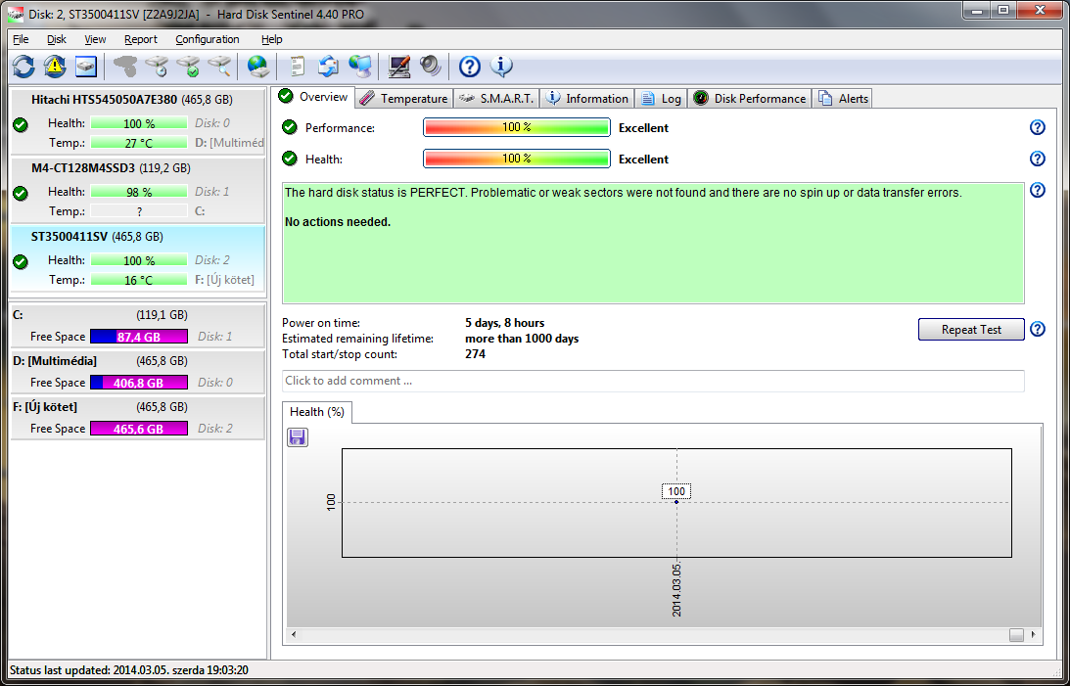Click the speaker sound toolbar icon
Image resolution: width=1070 pixels, height=686 pixels.
(x=431, y=67)
